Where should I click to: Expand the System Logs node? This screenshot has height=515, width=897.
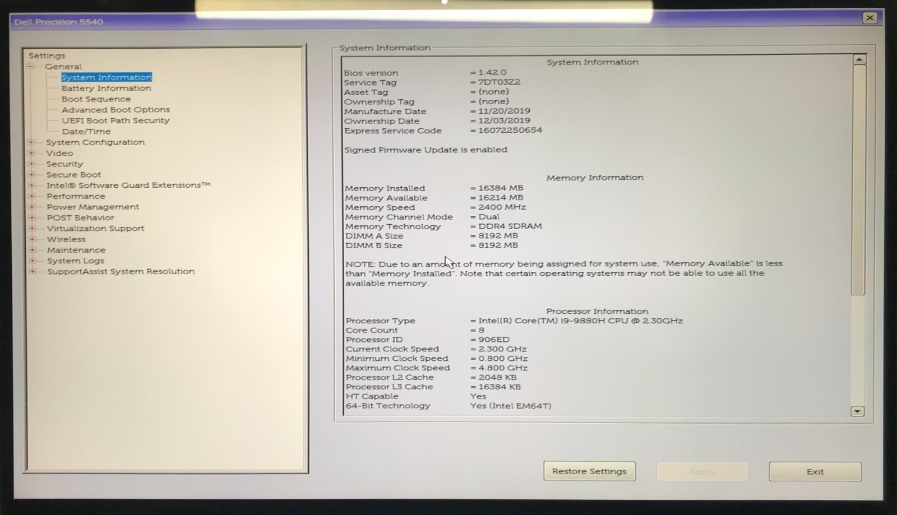pyautogui.click(x=33, y=261)
